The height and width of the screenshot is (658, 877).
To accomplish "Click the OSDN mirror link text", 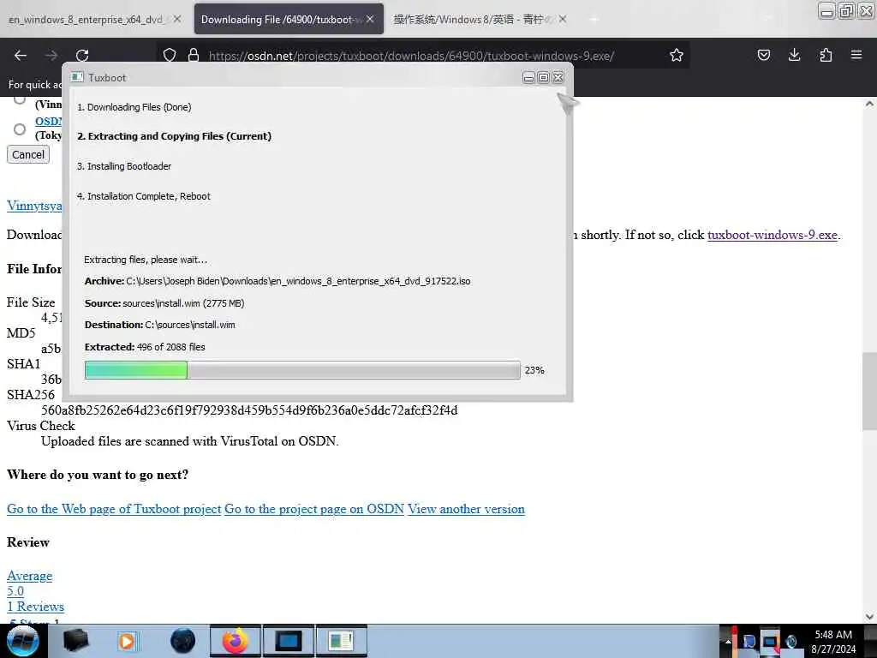I will click(x=48, y=121).
